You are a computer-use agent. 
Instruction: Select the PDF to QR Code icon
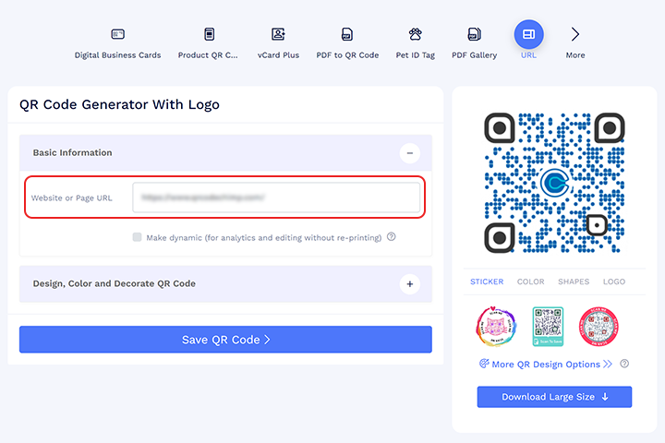tap(347, 35)
